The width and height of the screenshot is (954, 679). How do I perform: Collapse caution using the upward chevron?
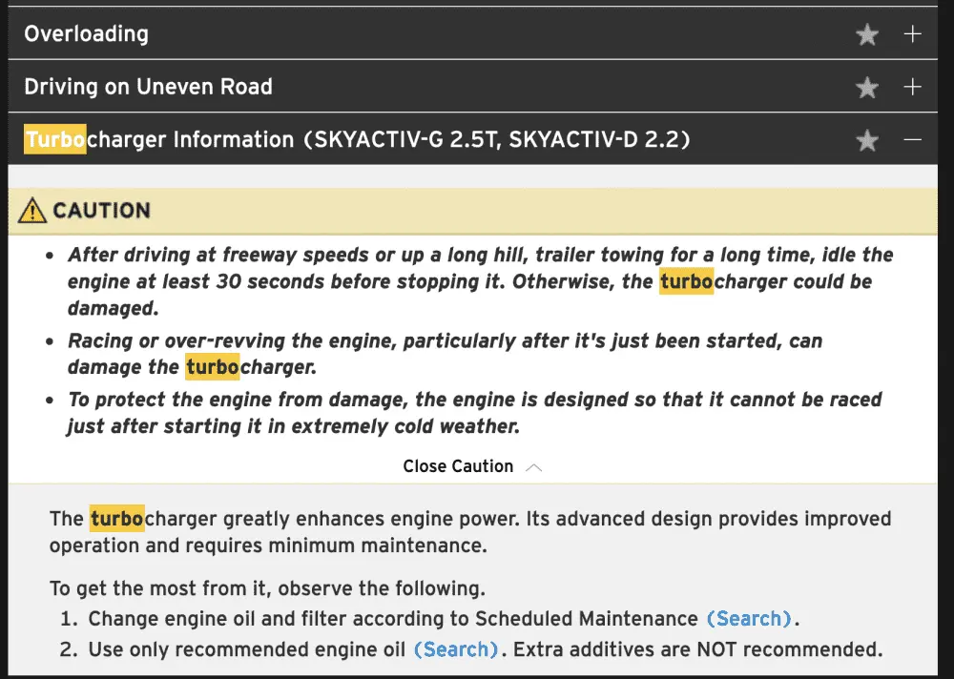pos(533,467)
